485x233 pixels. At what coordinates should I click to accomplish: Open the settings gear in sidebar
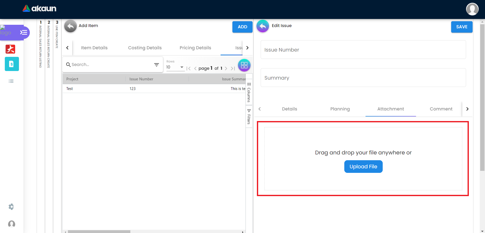11,207
